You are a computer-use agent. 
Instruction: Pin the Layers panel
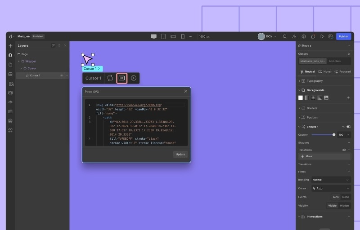tap(53, 45)
